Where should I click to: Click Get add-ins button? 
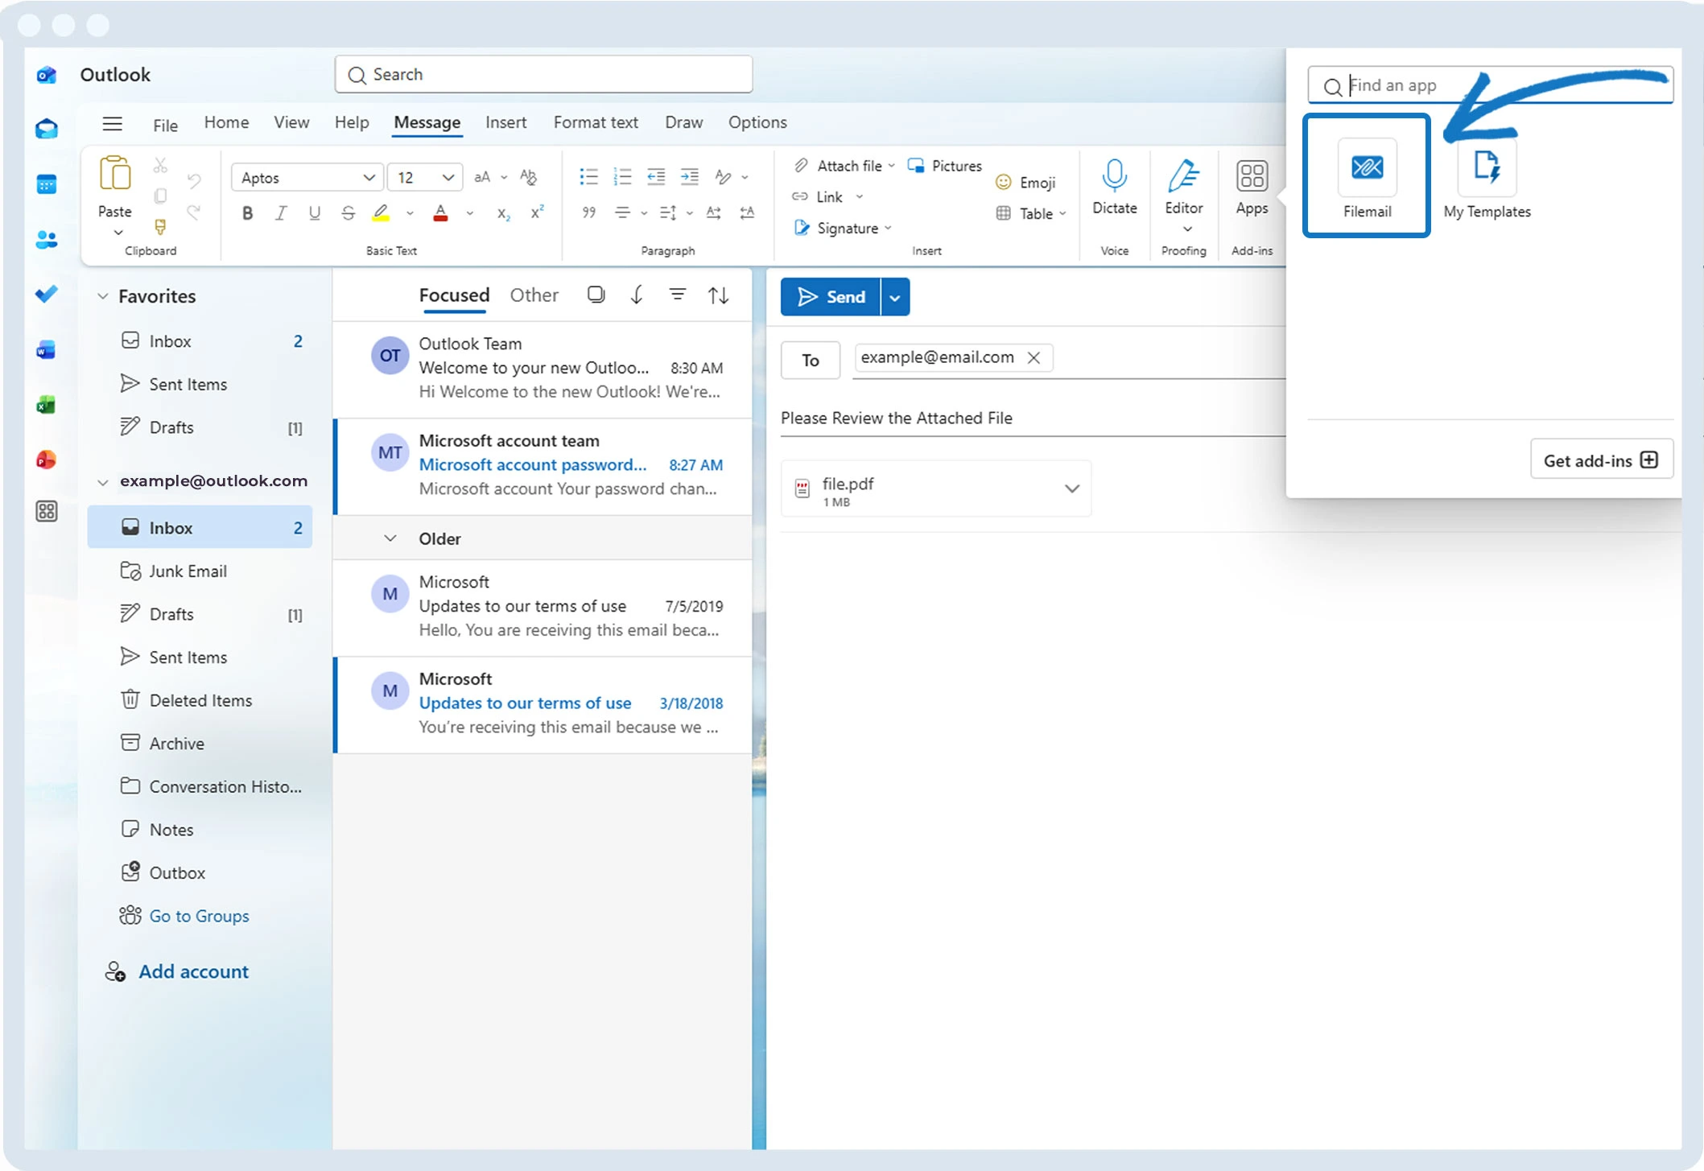tap(1601, 460)
